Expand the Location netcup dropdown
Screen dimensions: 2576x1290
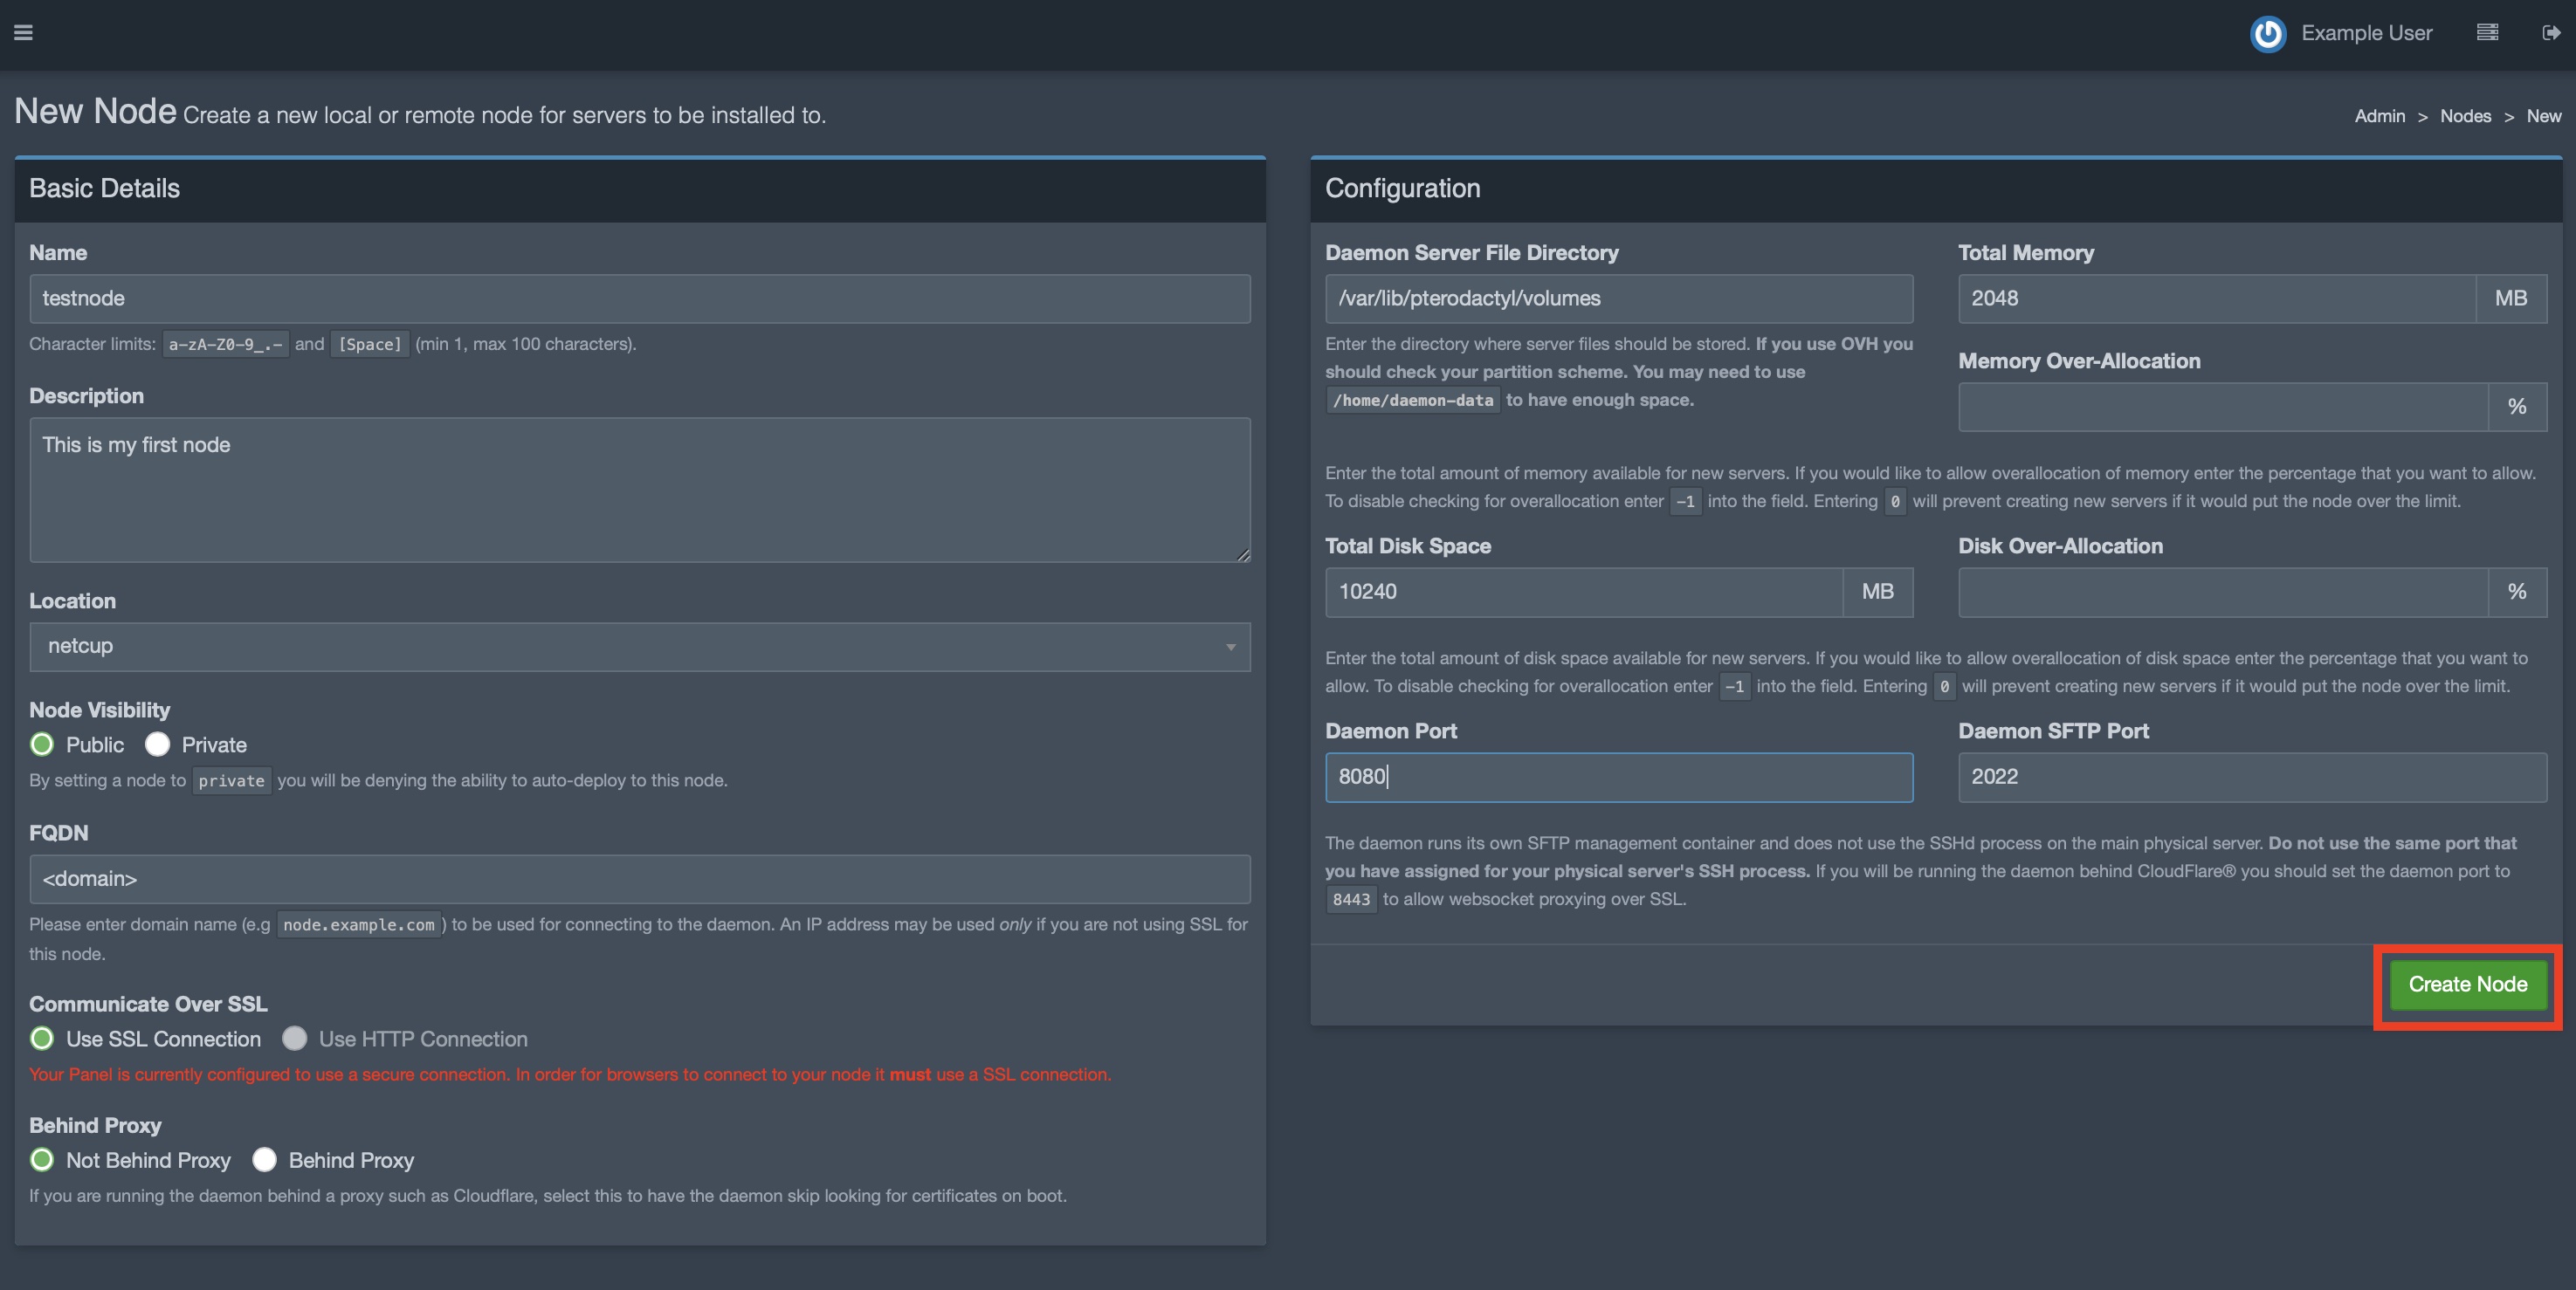[x=1233, y=647]
